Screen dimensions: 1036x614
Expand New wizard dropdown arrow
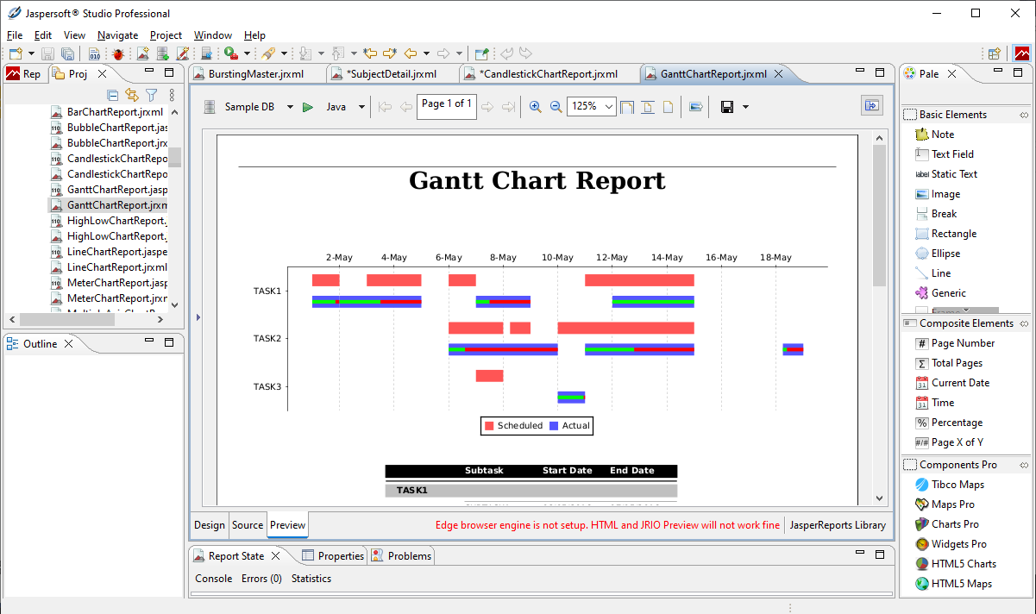point(30,53)
